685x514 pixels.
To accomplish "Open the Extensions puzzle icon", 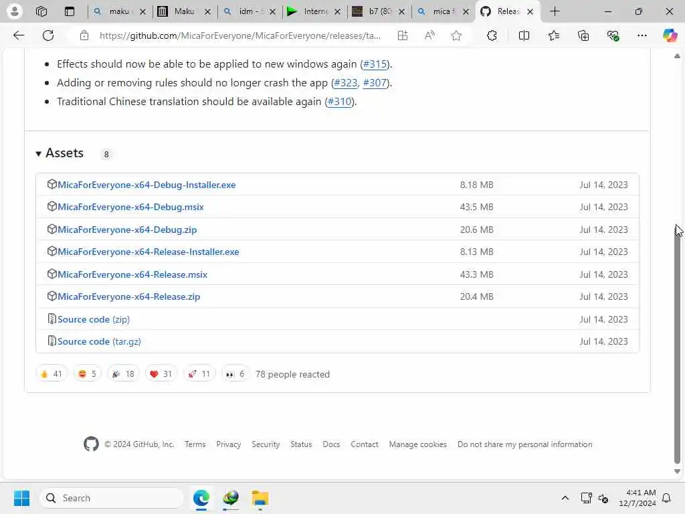I will (x=492, y=35).
